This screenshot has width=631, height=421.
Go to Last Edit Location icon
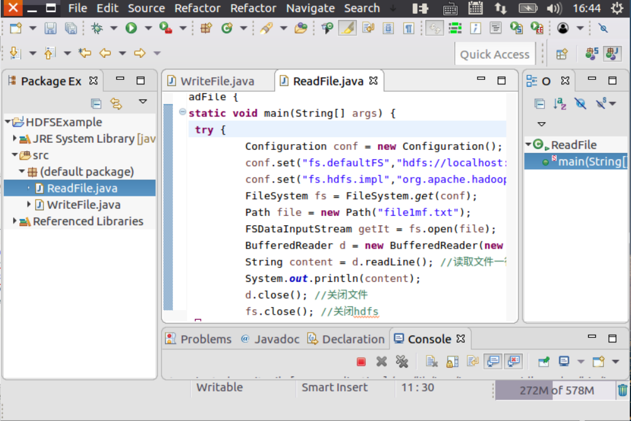click(x=85, y=53)
